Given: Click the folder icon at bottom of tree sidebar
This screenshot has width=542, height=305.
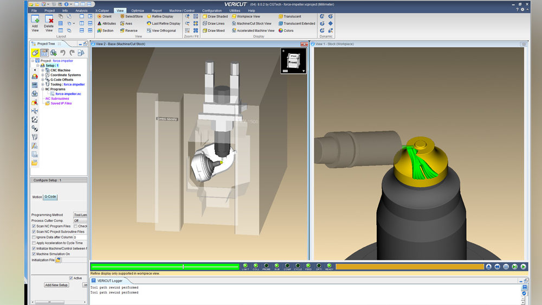Looking at the screenshot, I should pyautogui.click(x=35, y=163).
